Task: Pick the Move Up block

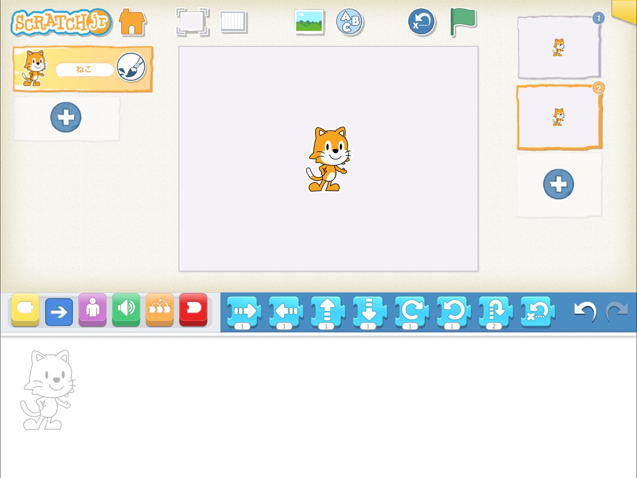Action: 328,312
